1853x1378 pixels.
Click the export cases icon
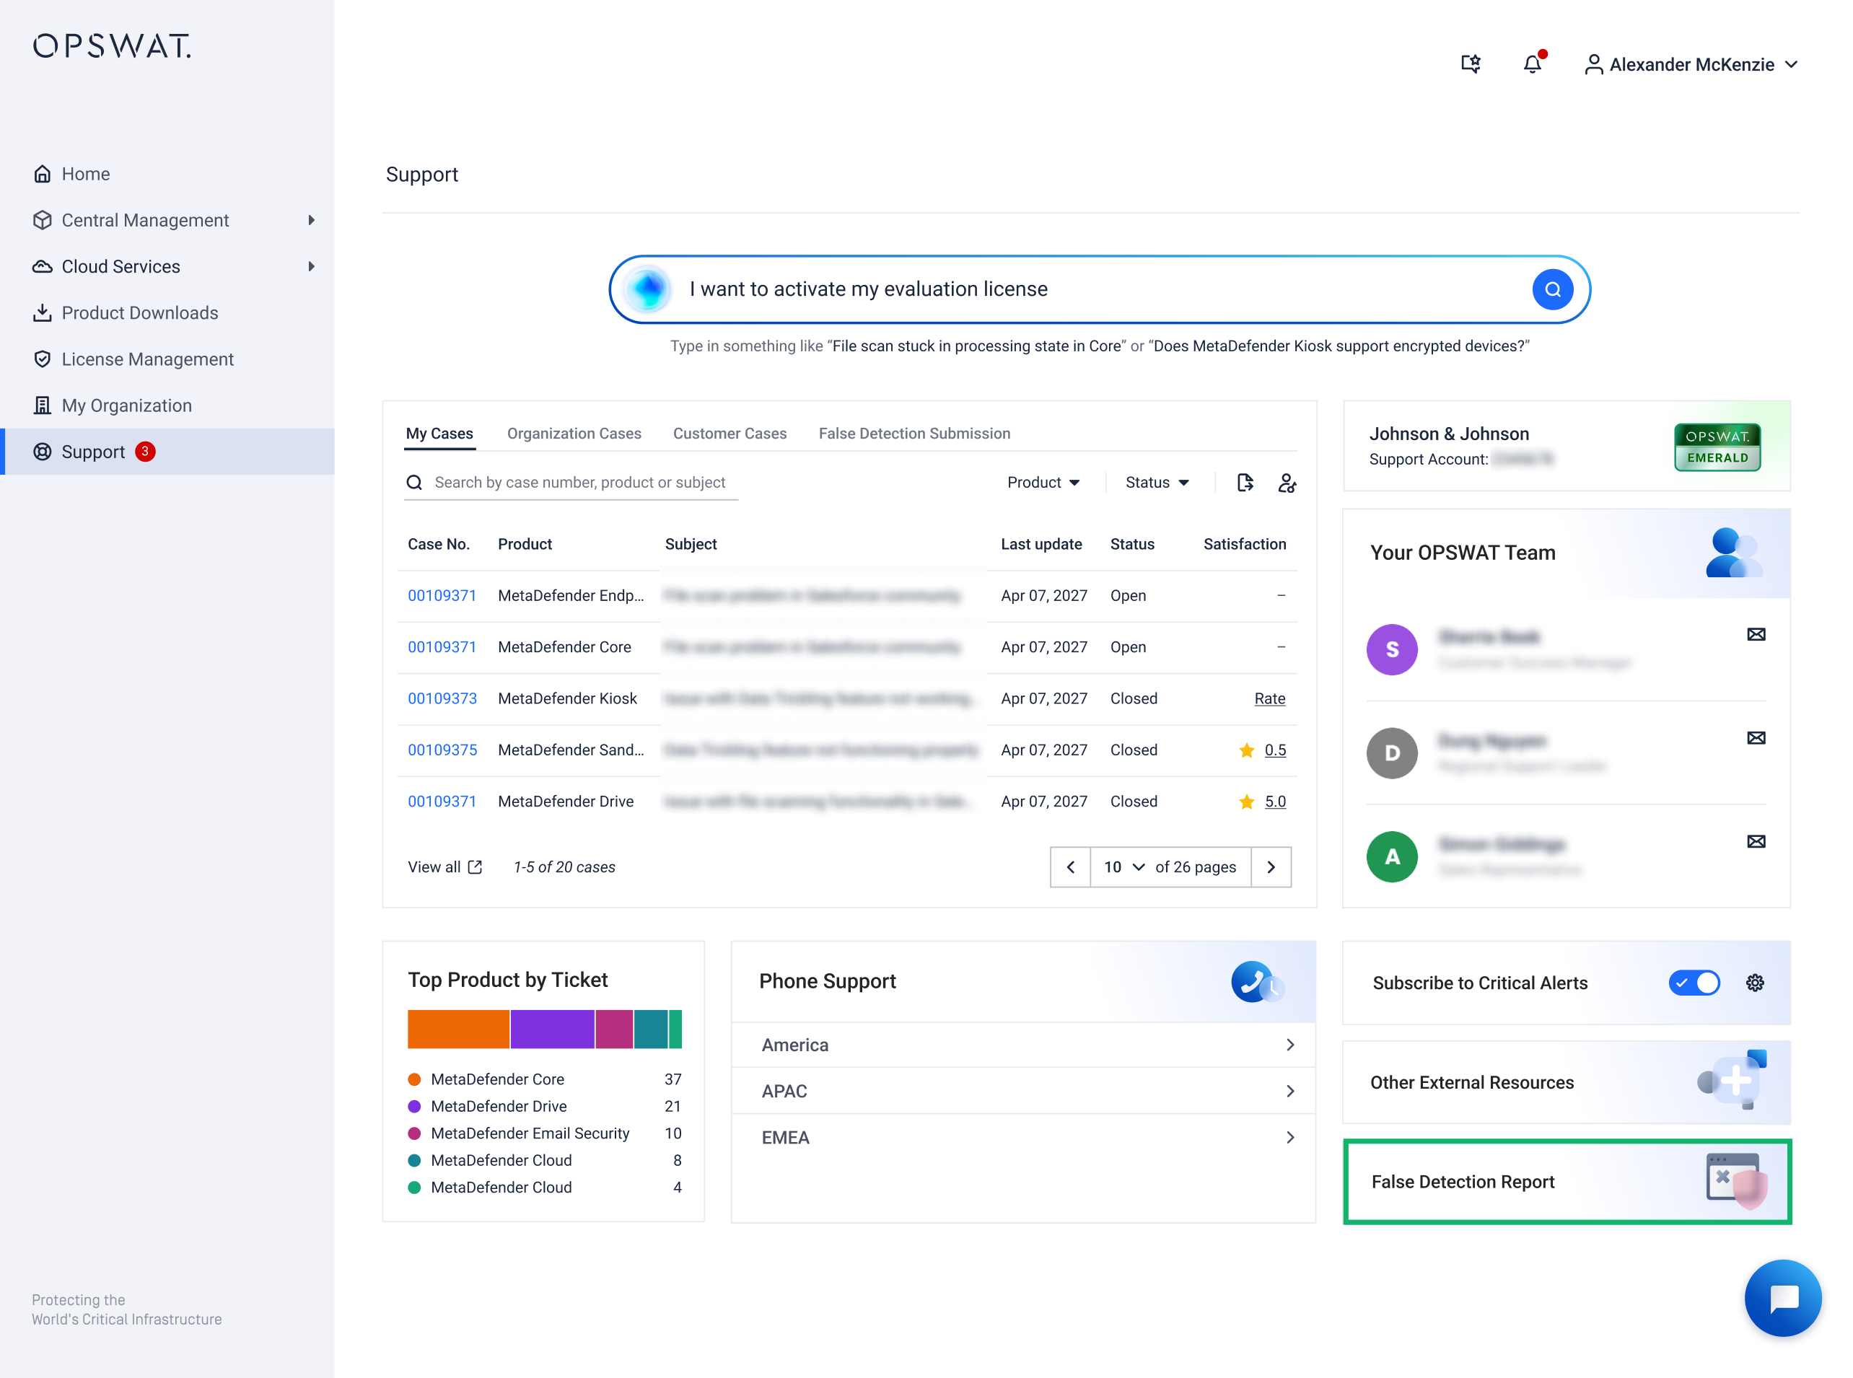click(1245, 482)
